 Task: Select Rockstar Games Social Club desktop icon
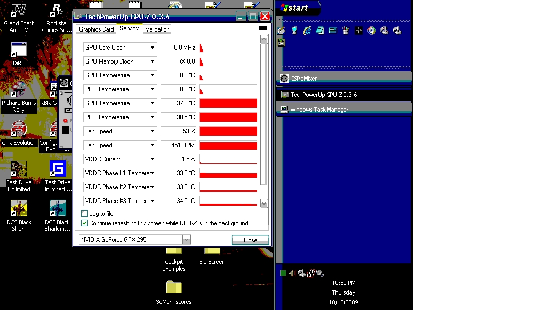click(57, 18)
